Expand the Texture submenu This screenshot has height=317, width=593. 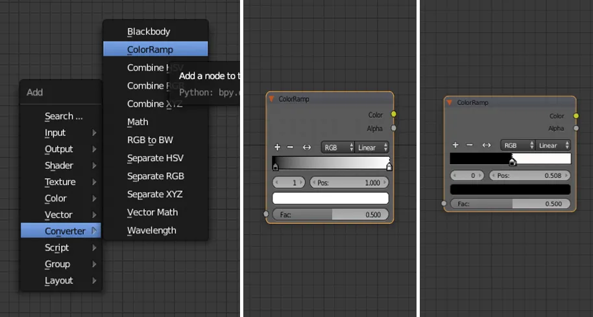click(61, 182)
